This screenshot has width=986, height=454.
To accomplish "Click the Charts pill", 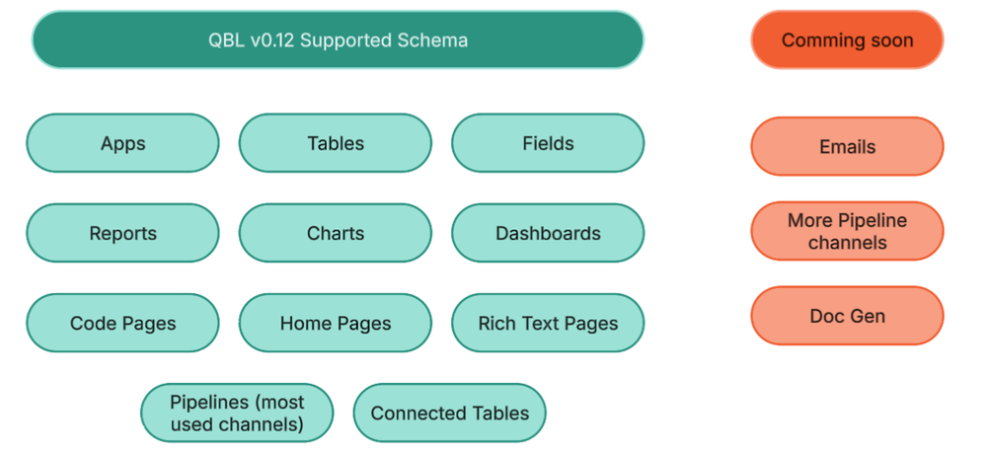I will (336, 234).
